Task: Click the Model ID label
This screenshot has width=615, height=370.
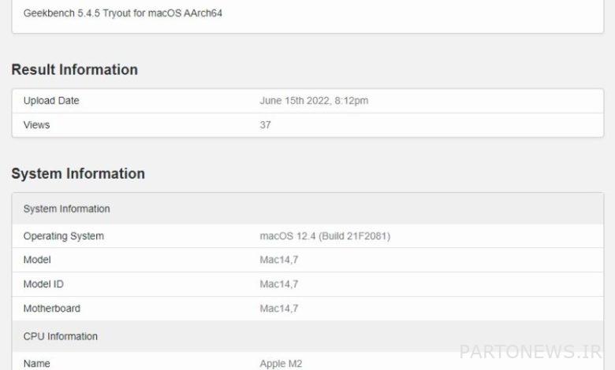Action: click(x=43, y=284)
